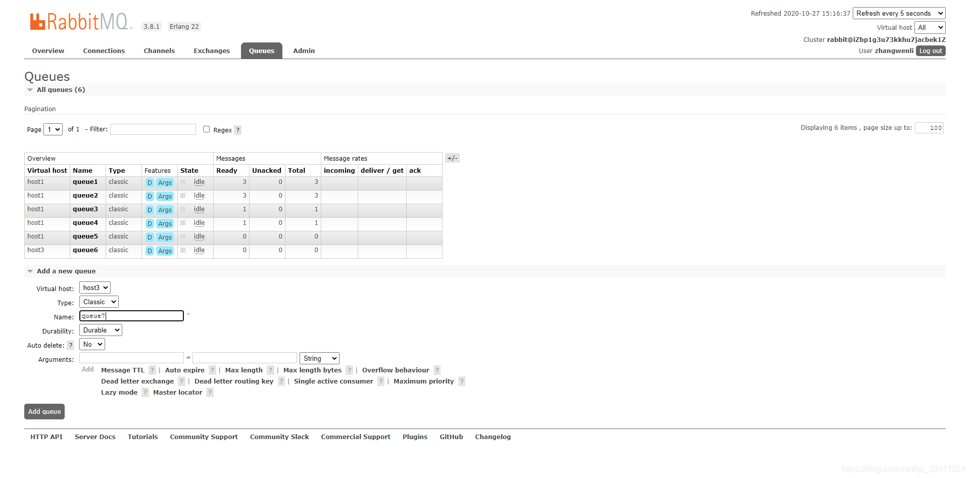Click the Add queue button

44,411
